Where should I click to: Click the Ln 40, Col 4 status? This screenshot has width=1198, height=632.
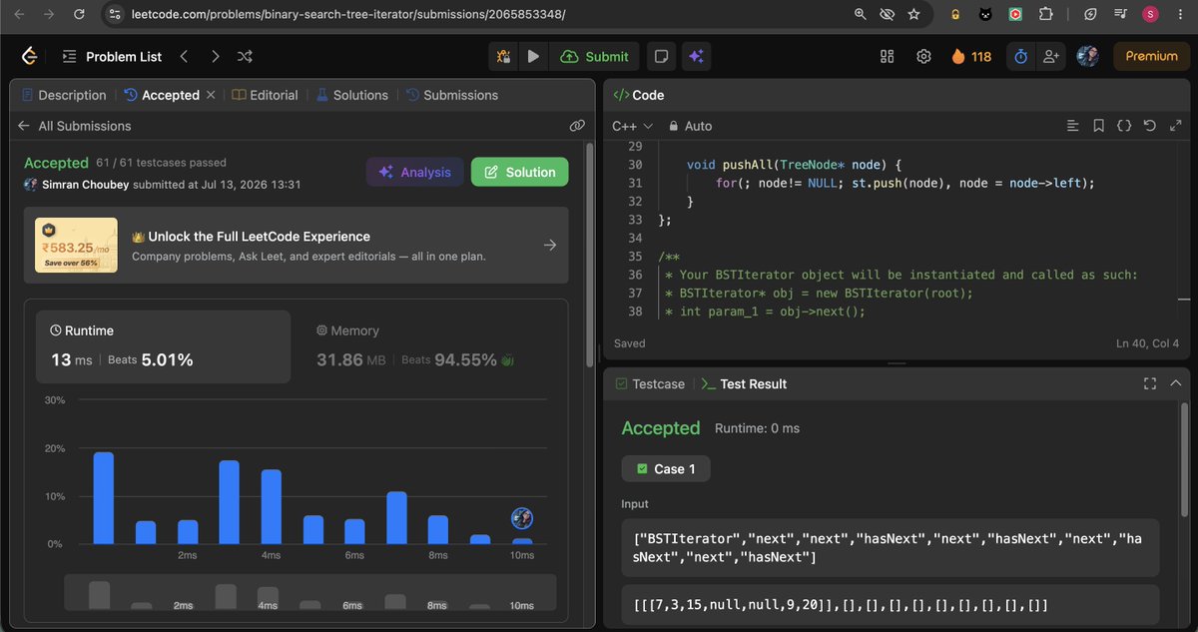1147,343
